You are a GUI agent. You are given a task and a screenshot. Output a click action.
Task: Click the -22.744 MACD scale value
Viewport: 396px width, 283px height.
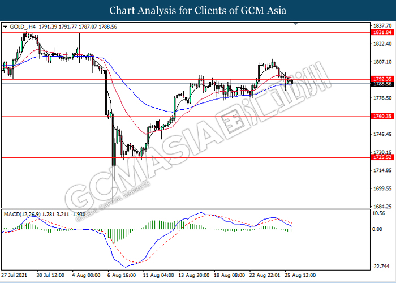(x=381, y=267)
